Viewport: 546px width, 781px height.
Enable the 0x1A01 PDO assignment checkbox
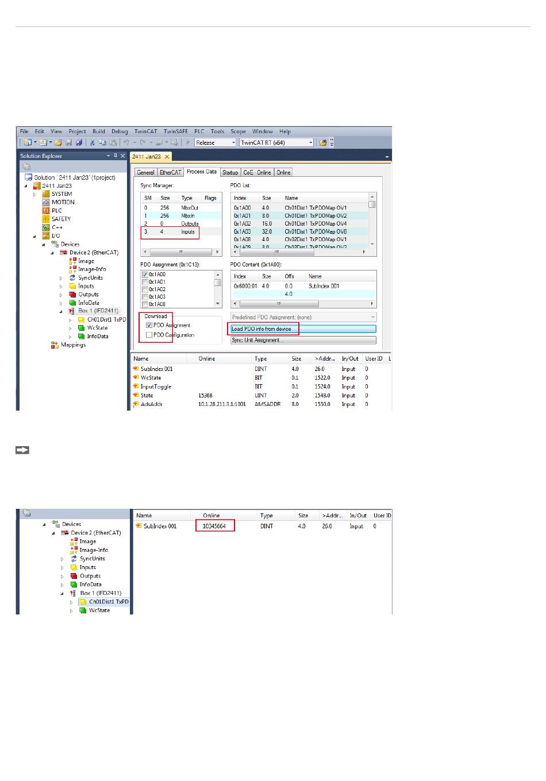[x=145, y=282]
